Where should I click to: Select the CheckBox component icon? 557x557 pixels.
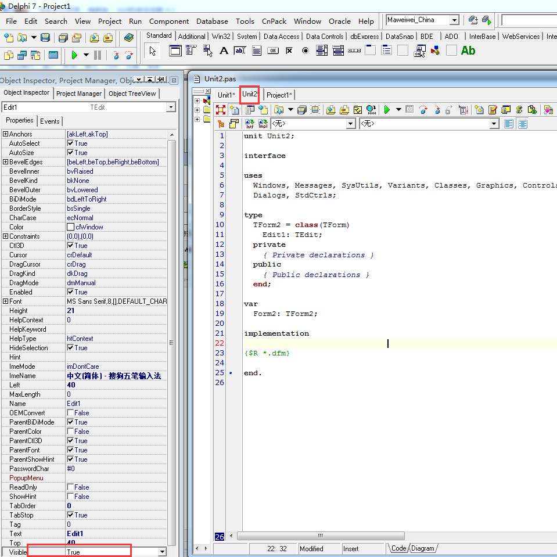289,51
